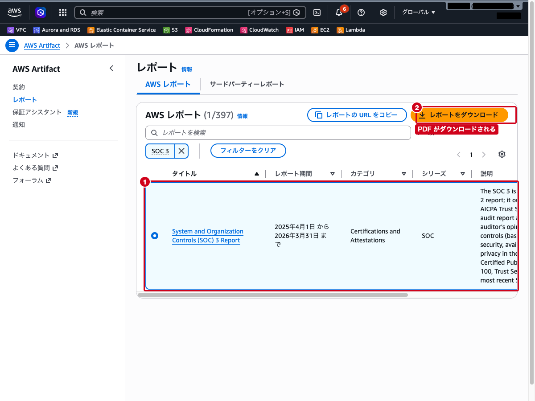Go to previous page arrow

click(x=459, y=155)
